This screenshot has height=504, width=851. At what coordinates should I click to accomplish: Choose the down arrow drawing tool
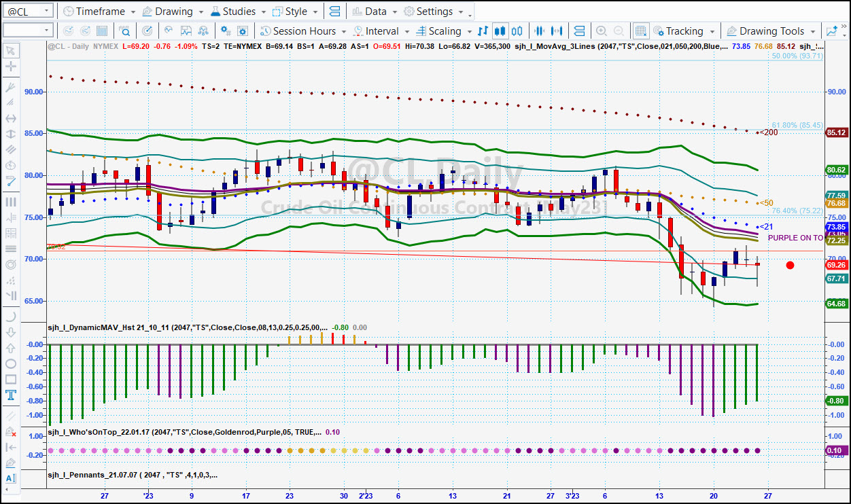tap(11, 332)
